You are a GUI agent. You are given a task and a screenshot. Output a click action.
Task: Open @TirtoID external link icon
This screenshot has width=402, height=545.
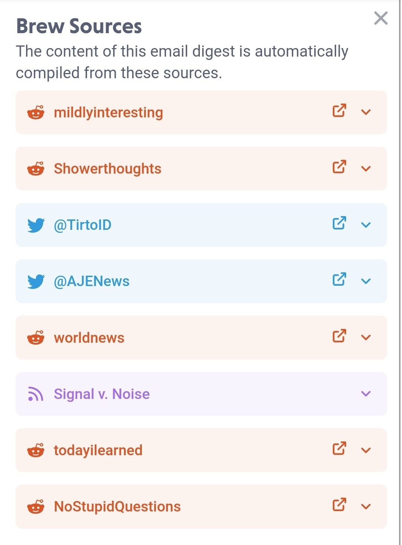[x=339, y=223]
